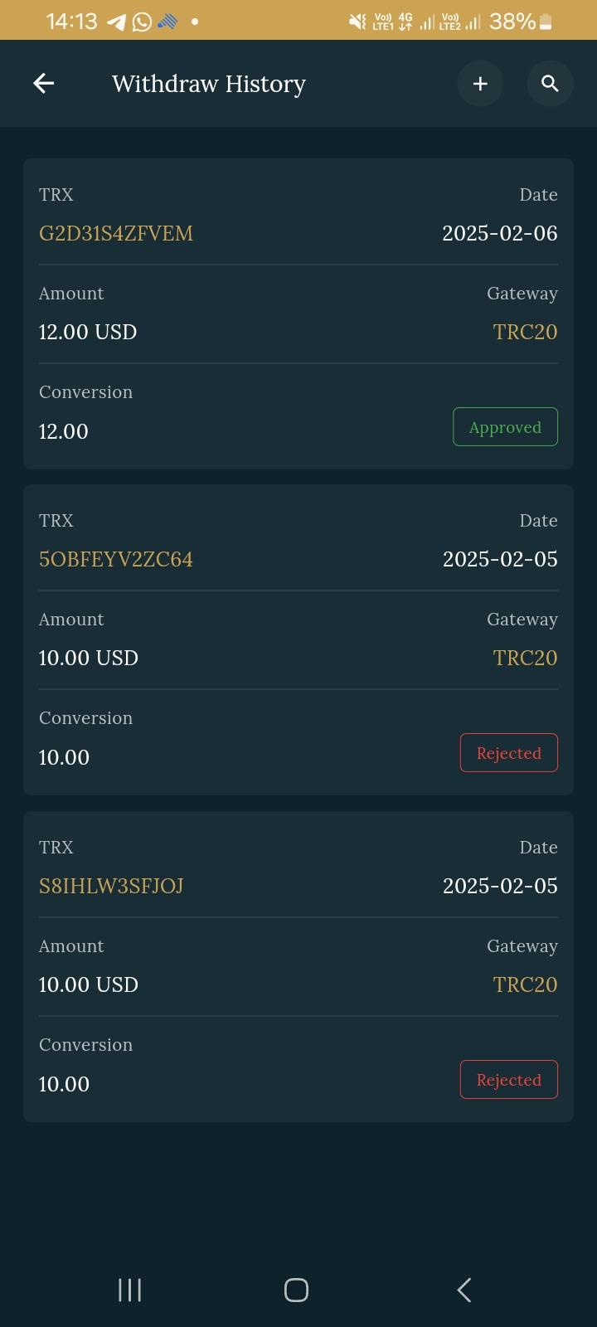Open transaction S8IHLW3SFJOJ

[111, 886]
